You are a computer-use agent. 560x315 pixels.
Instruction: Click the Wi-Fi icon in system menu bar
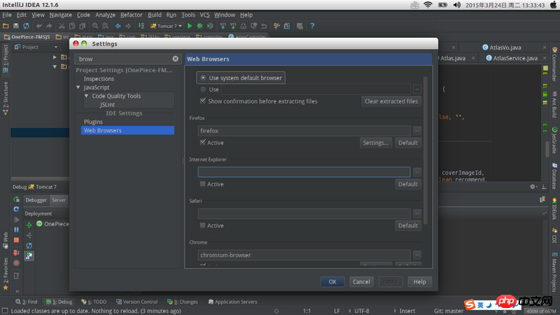[428, 5]
